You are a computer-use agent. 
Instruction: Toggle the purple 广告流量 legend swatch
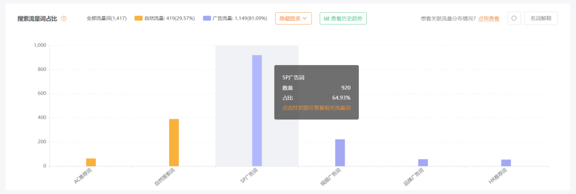(207, 18)
